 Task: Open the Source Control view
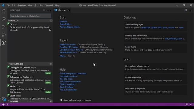[x=4, y=27]
